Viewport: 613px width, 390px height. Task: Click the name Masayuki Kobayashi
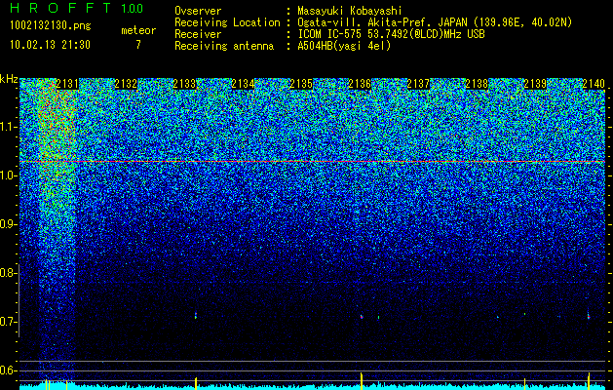click(350, 11)
